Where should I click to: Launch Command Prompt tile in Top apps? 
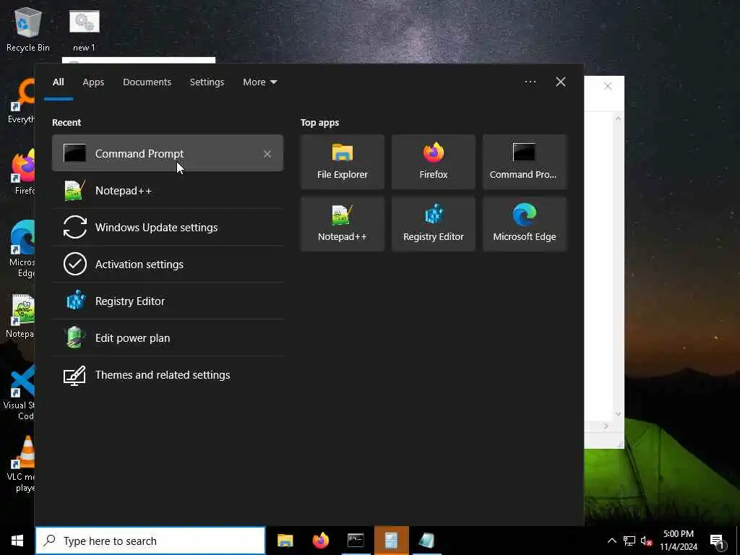pyautogui.click(x=525, y=162)
